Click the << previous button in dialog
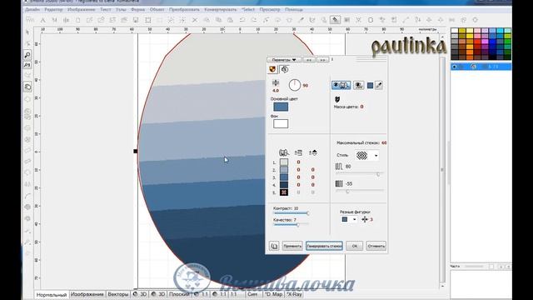This screenshot has width=533, height=300. click(x=309, y=59)
